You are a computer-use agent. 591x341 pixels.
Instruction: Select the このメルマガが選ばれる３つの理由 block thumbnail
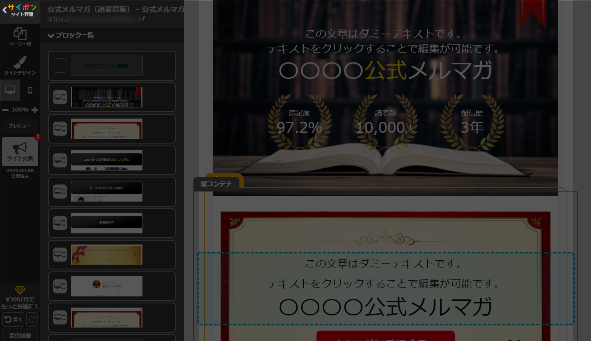pyautogui.click(x=107, y=160)
